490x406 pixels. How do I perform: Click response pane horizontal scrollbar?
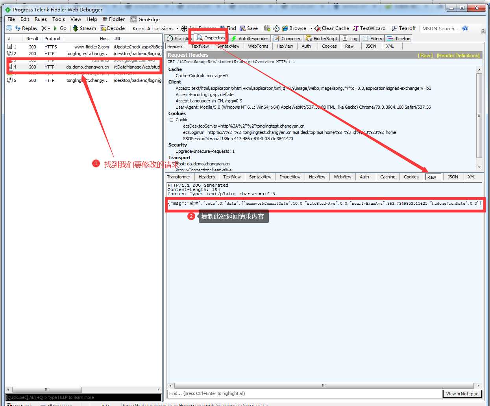click(x=325, y=386)
